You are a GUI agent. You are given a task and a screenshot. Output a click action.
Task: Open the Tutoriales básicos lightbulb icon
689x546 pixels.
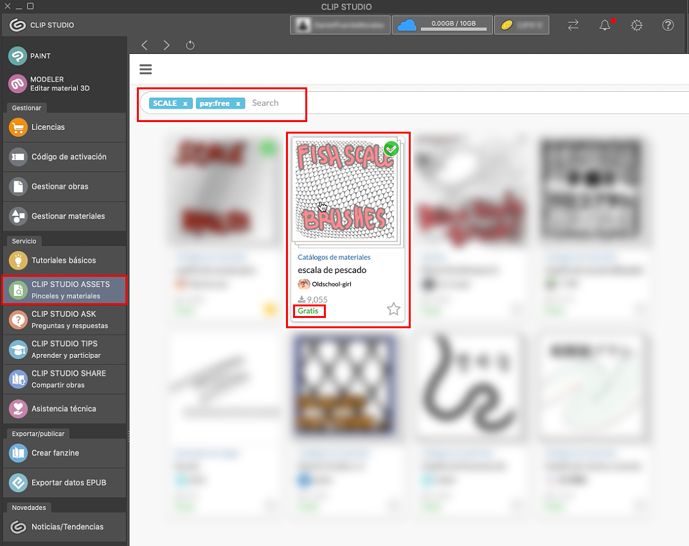(18, 261)
